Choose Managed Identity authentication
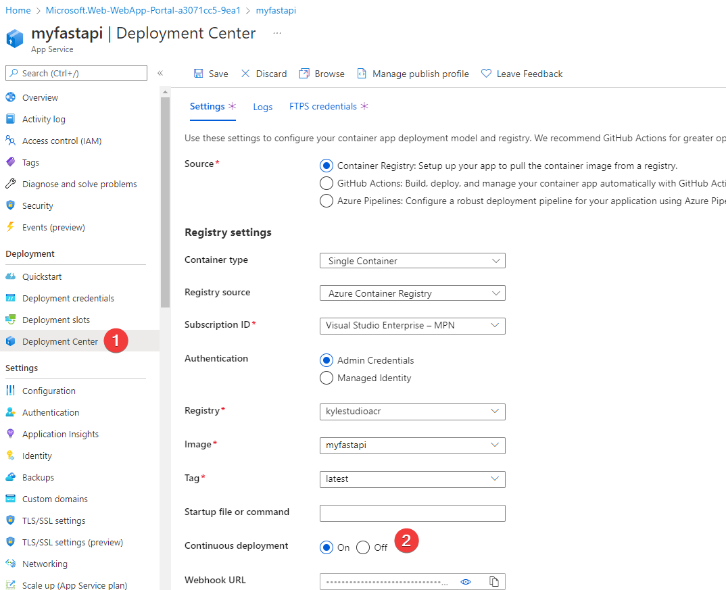 pyautogui.click(x=326, y=378)
